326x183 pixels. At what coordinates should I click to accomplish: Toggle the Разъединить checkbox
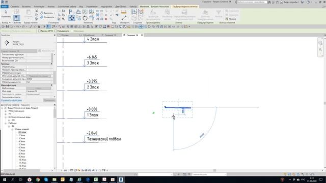click(56, 31)
